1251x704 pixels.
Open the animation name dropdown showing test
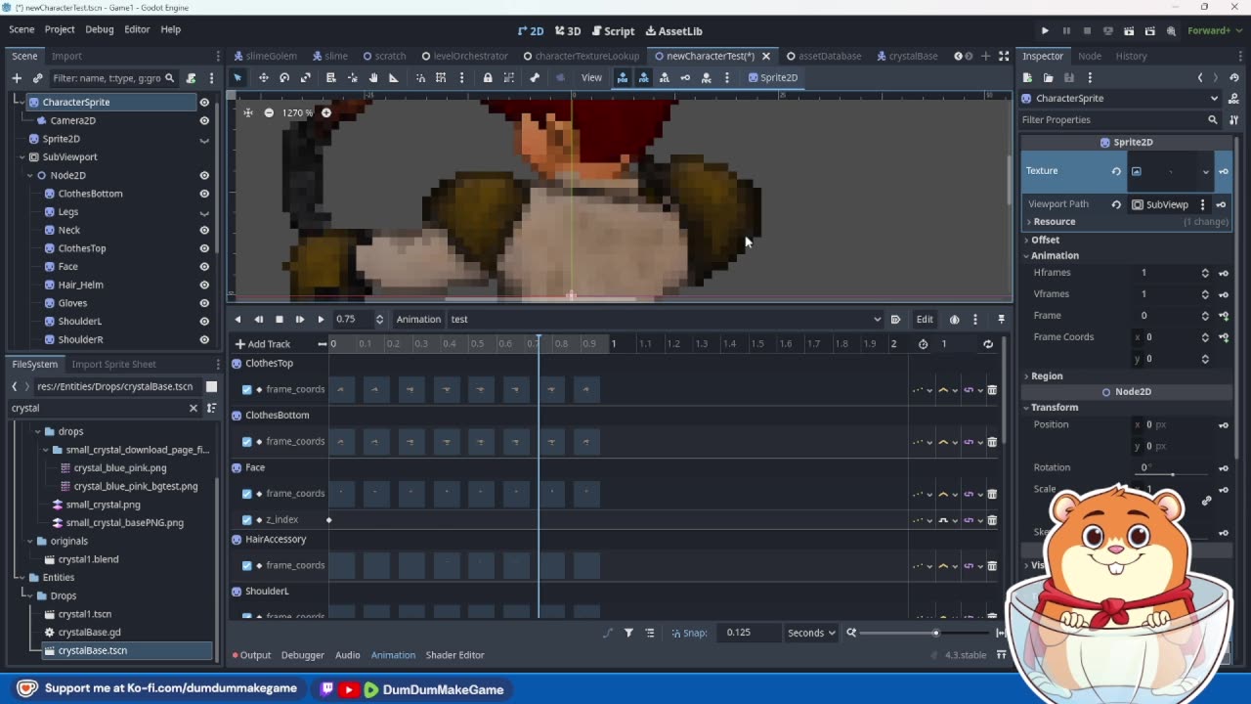click(x=665, y=319)
